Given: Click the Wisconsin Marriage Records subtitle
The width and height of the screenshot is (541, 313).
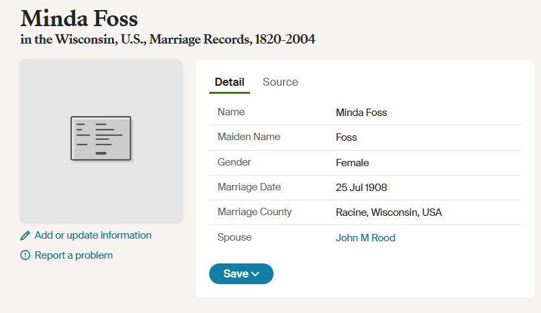Looking at the screenshot, I should tap(168, 40).
